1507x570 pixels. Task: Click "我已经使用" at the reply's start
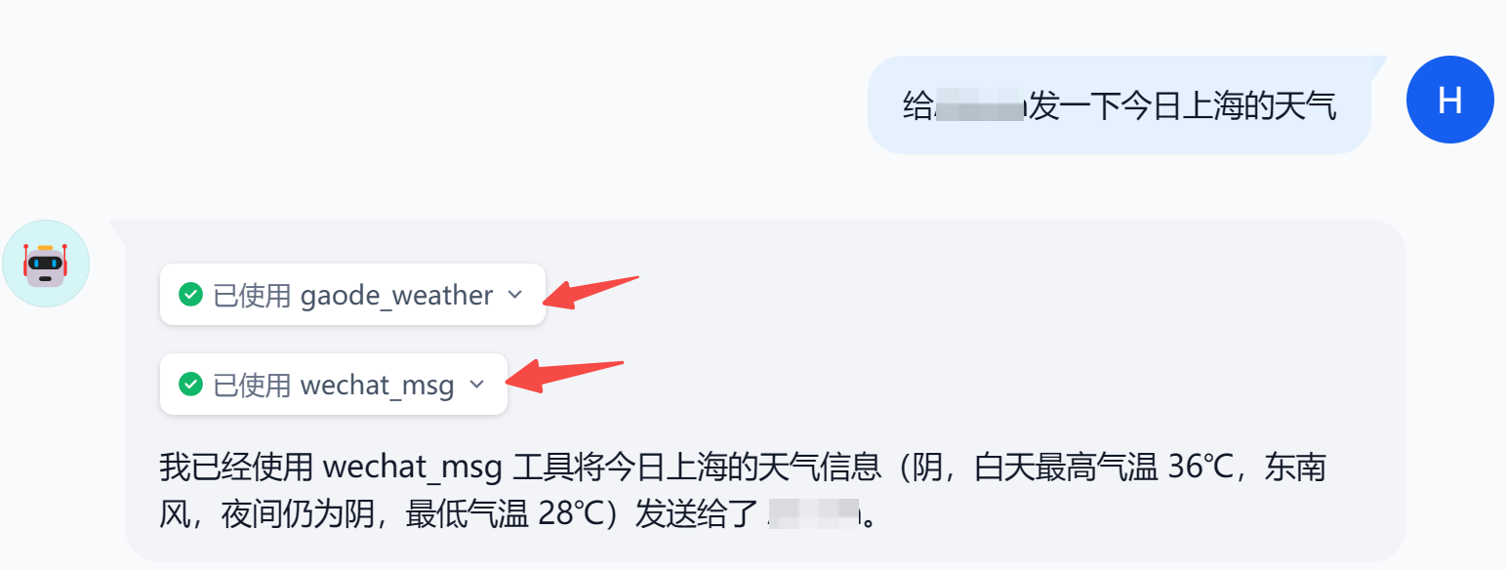point(237,468)
